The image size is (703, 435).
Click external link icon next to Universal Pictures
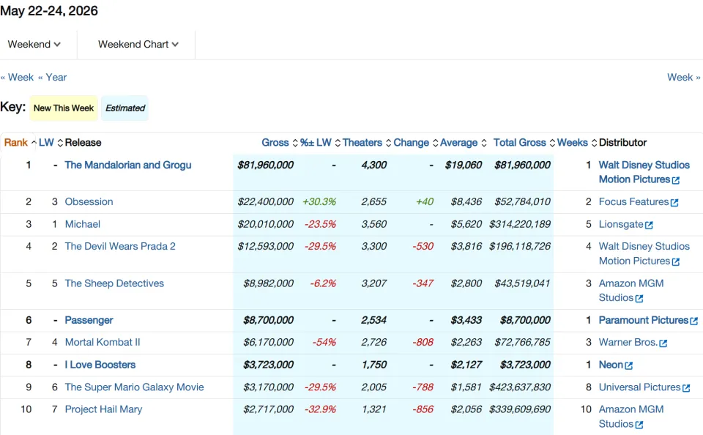tap(686, 388)
